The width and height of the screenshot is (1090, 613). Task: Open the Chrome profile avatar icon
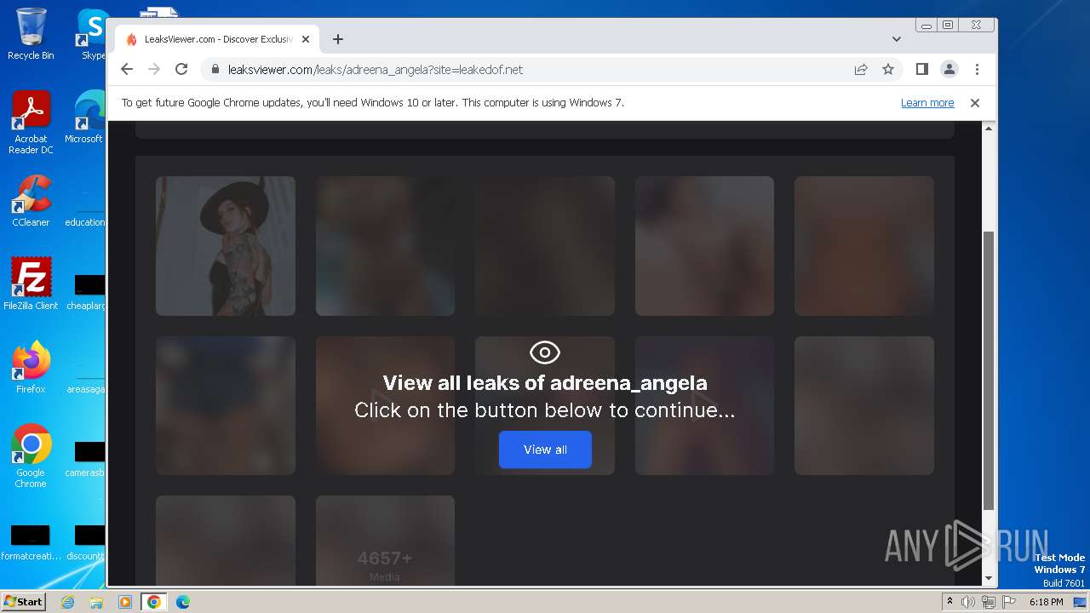[949, 69]
